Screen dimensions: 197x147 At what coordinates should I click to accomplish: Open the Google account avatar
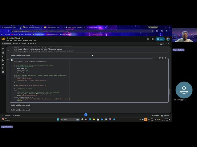168,39
